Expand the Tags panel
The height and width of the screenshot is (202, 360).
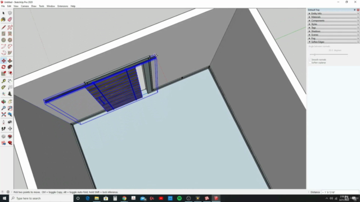click(334, 27)
